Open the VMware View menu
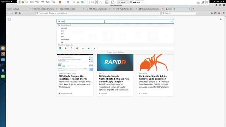Viewport: 226px width, 127px height. click(x=37, y=2)
